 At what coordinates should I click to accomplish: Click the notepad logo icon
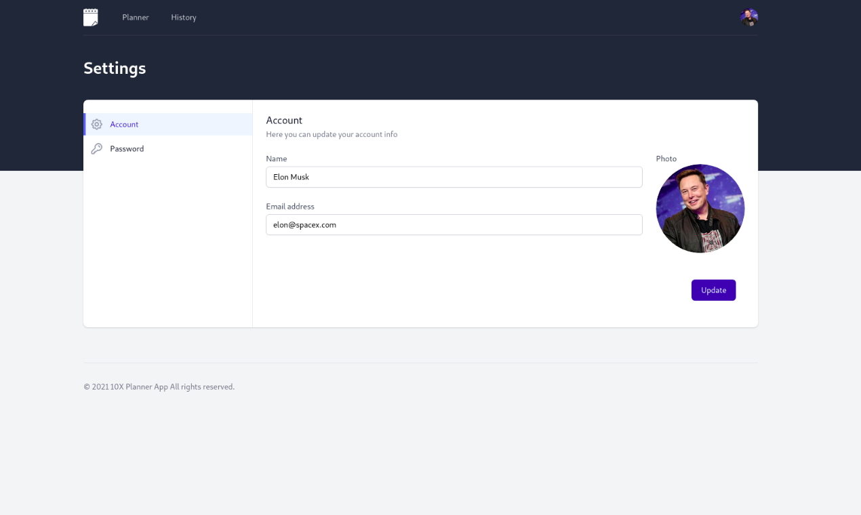pyautogui.click(x=90, y=17)
